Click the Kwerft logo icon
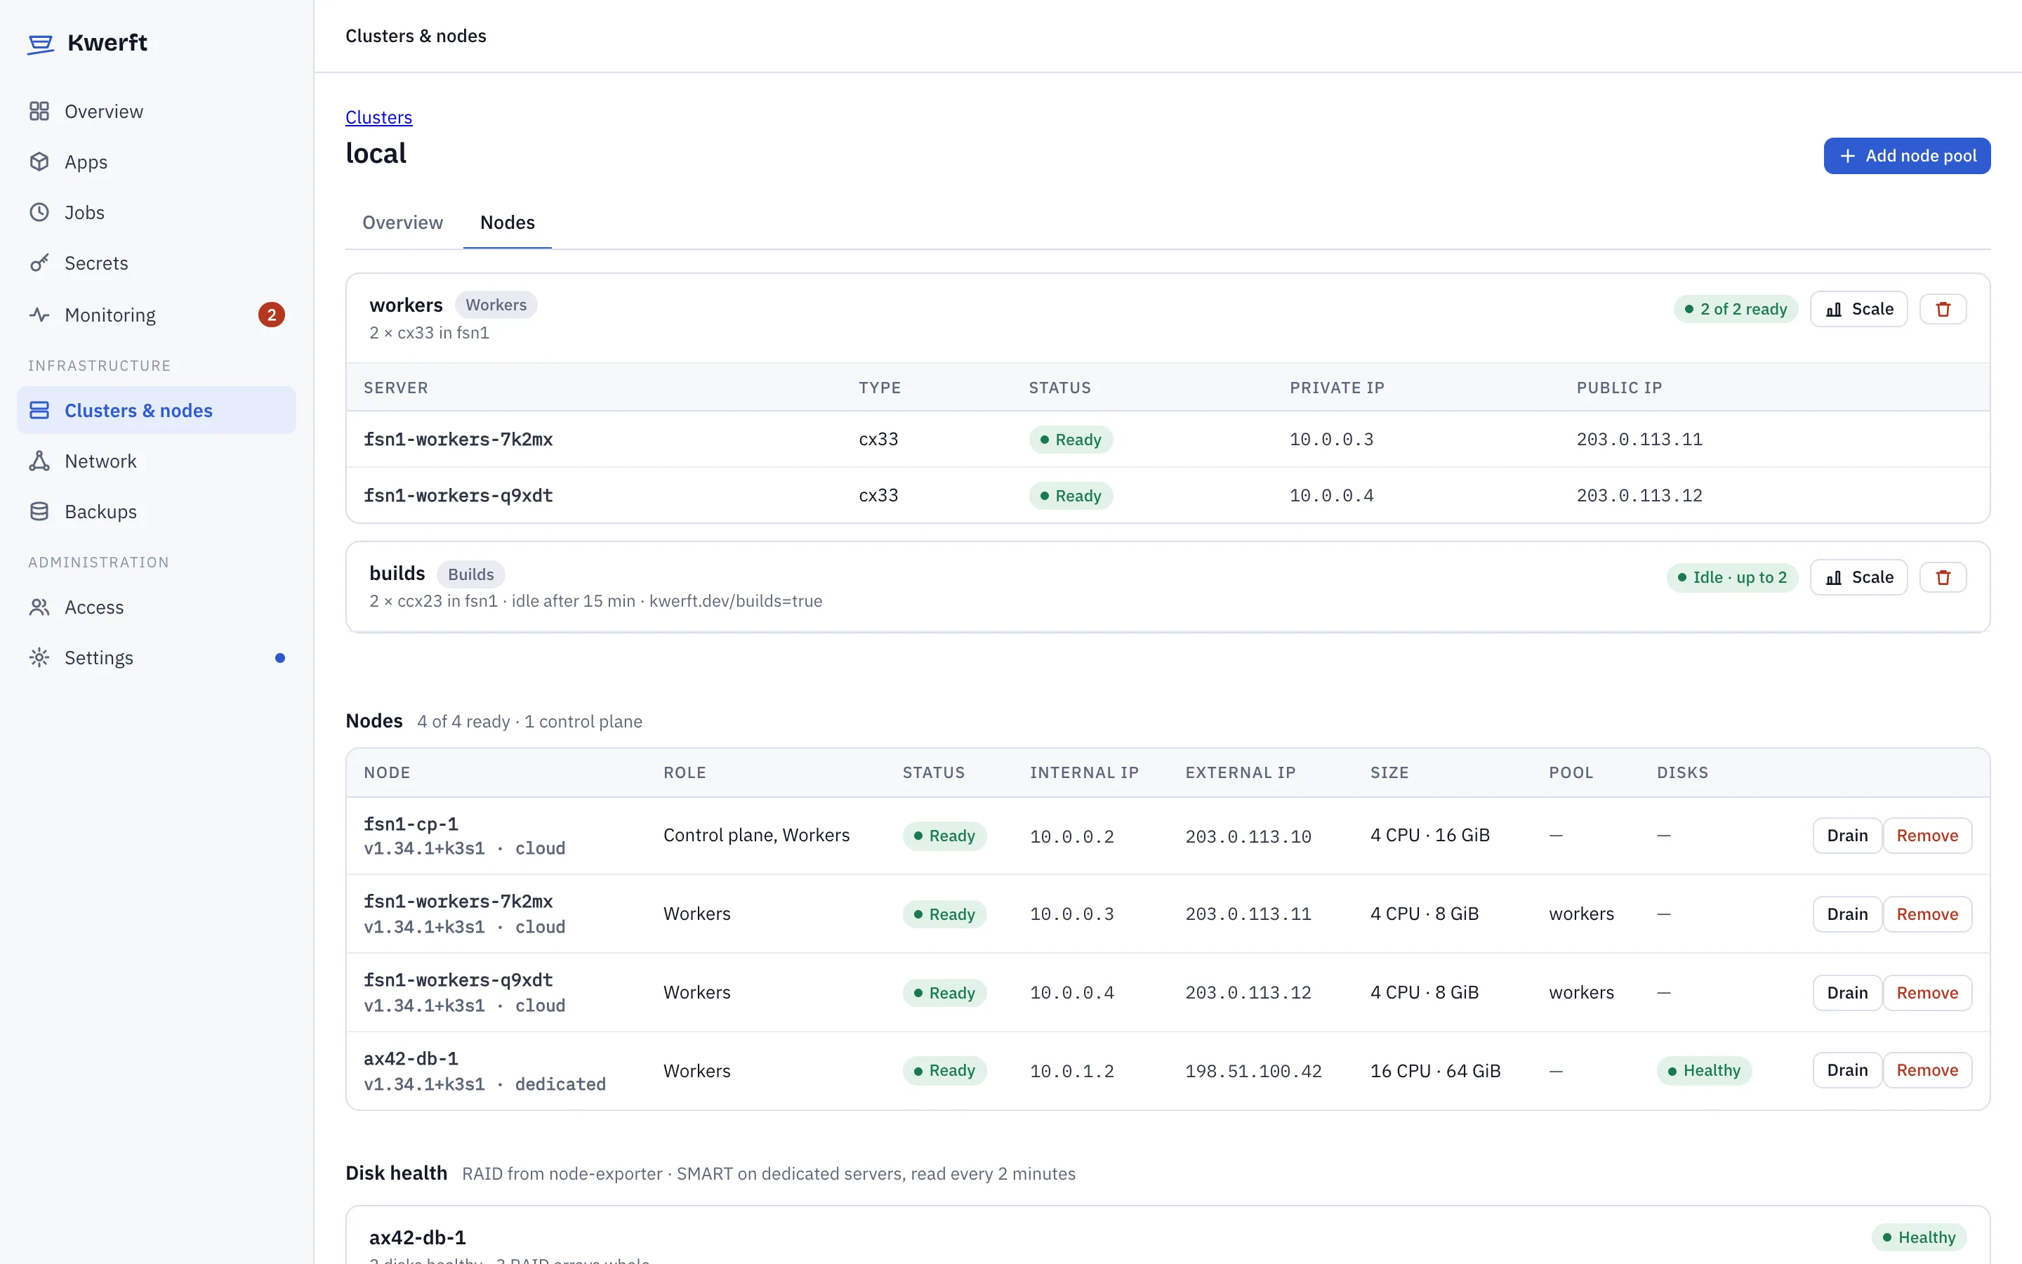The image size is (2022, 1264). coord(40,44)
